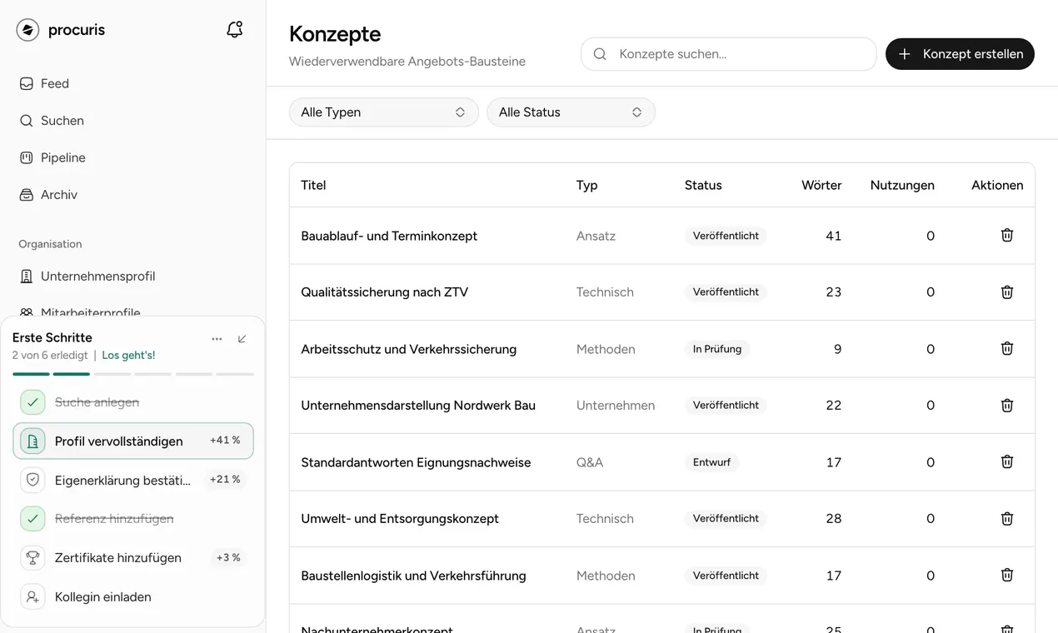Open the Zertifikate hinzufügen step

pos(133,558)
